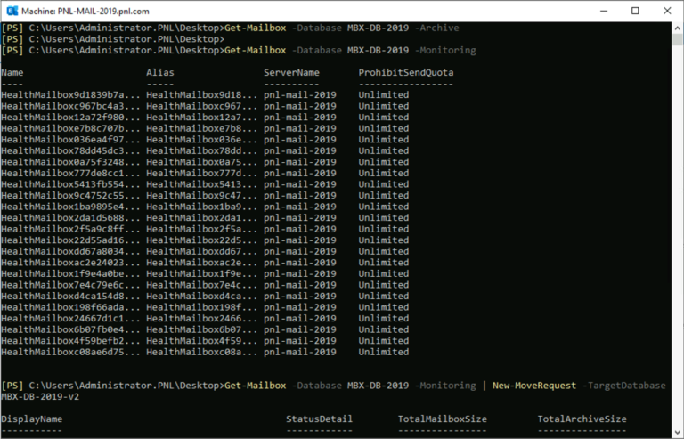Click the 'TotalArchiveSize' column header
Viewport: 684px width, 439px height.
pyautogui.click(x=582, y=419)
